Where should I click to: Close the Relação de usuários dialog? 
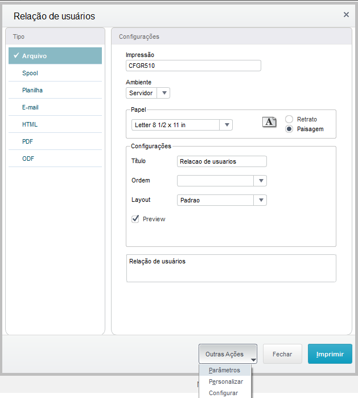point(346,15)
